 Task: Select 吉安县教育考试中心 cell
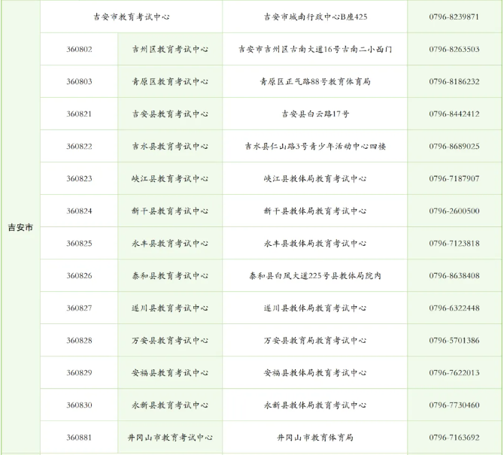170,114
